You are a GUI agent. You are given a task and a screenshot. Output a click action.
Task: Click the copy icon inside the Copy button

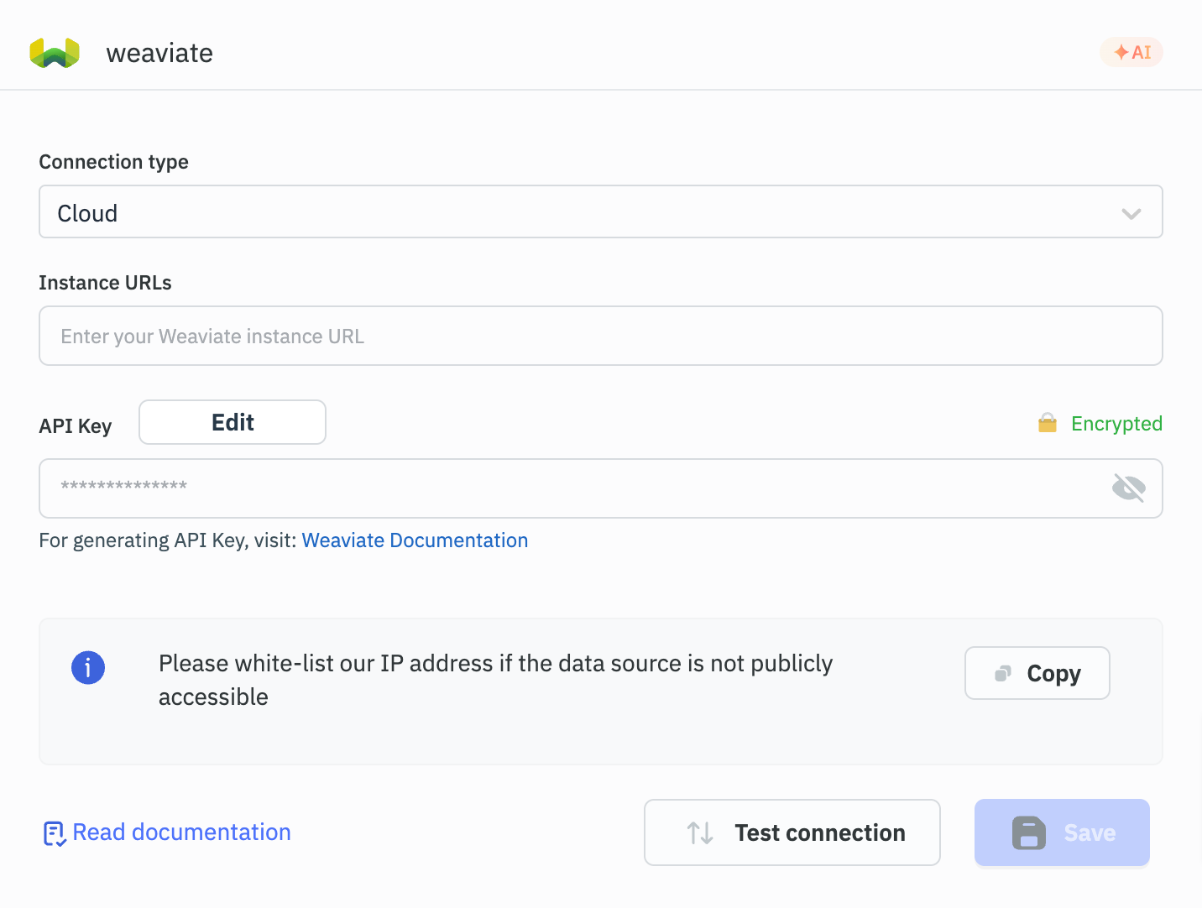1001,672
